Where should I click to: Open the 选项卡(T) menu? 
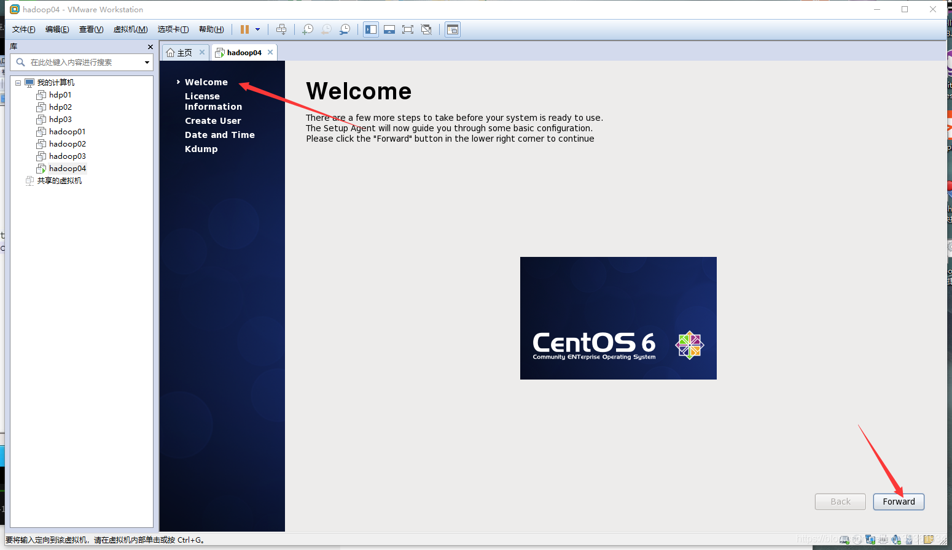coord(173,29)
